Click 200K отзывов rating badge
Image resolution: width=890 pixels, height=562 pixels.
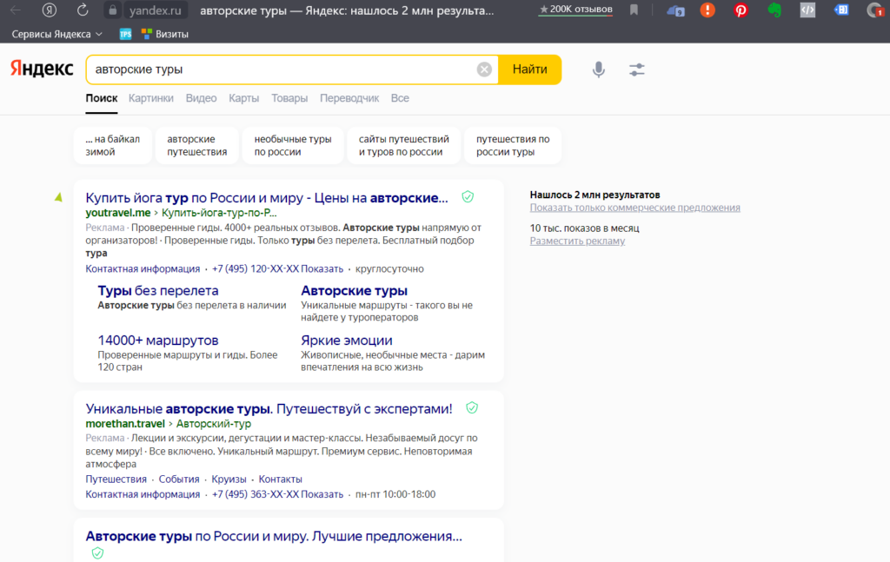(x=575, y=9)
